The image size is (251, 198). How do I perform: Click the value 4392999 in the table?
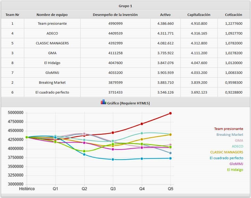point(116,43)
